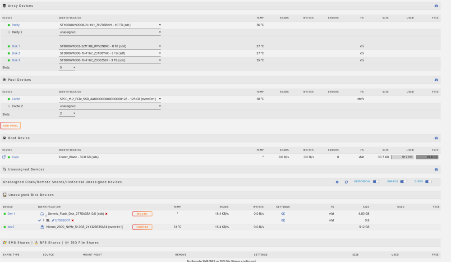Click the Dev 1 size value '4.03 GB'
Image resolution: width=451 pixels, height=262 pixels.
coord(364,214)
